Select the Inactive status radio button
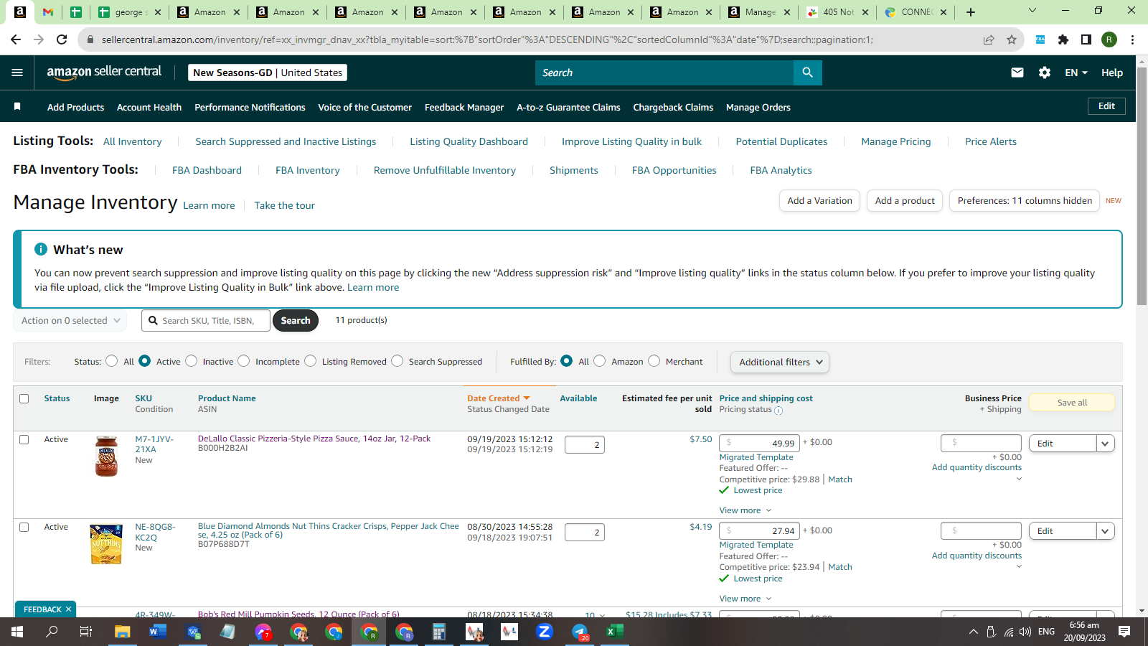The width and height of the screenshot is (1148, 646). [192, 361]
